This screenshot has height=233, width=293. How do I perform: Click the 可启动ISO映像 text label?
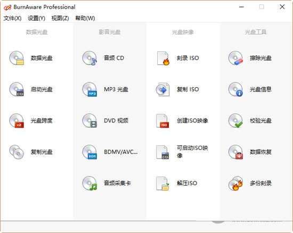pyautogui.click(x=192, y=152)
